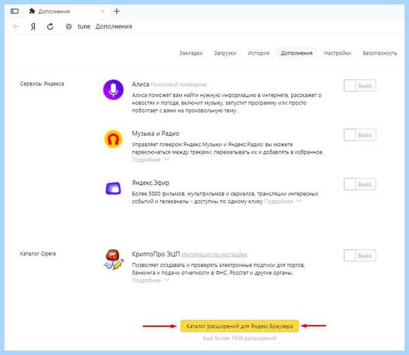Toggle the side panel icon
The width and height of the screenshot is (409, 355).
[14, 11]
